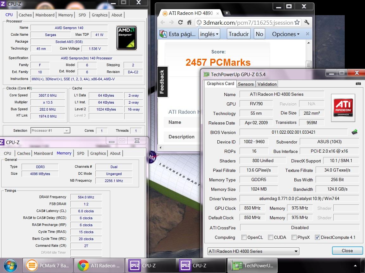Viewport: 365px width, 273px height.
Task: Click the Chrome home icon
Action: 189,22
